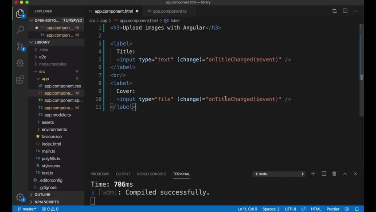Open the Extensions view
This screenshot has width=376, height=212.
(x=20, y=79)
